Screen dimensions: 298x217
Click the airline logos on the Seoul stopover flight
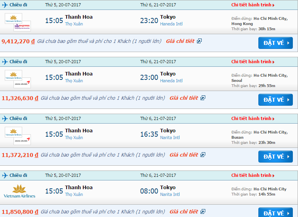pos(18,79)
